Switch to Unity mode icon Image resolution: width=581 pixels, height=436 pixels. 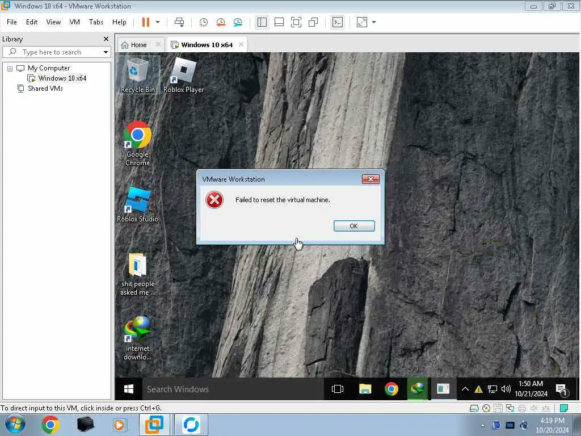(x=313, y=22)
